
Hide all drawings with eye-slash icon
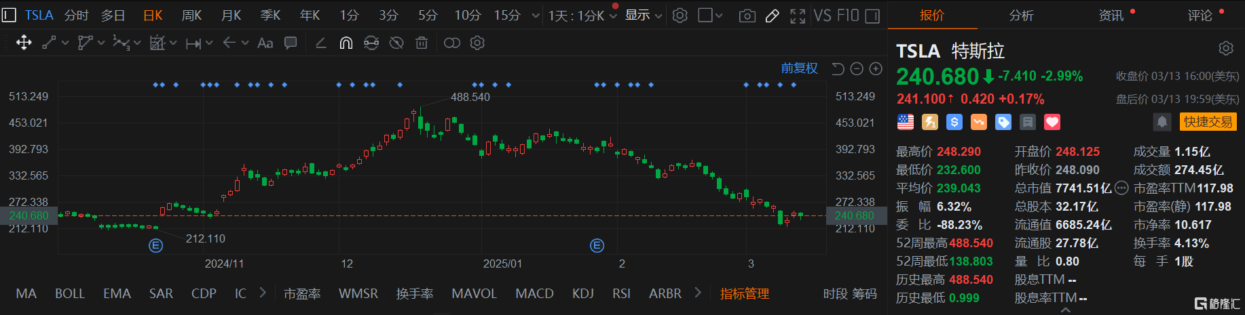coord(396,43)
